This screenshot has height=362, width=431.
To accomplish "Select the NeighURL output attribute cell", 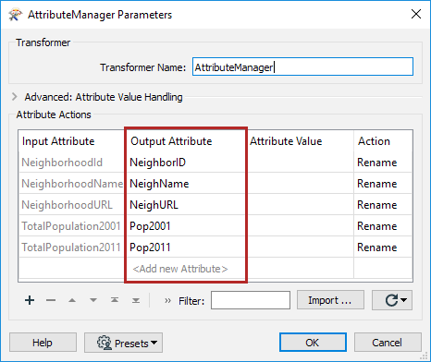I will 186,205.
